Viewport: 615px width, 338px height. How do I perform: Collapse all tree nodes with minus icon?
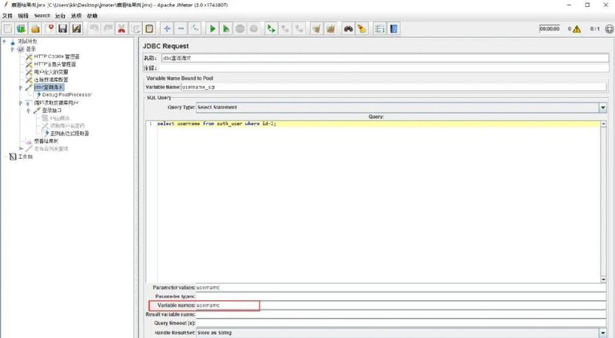click(181, 28)
